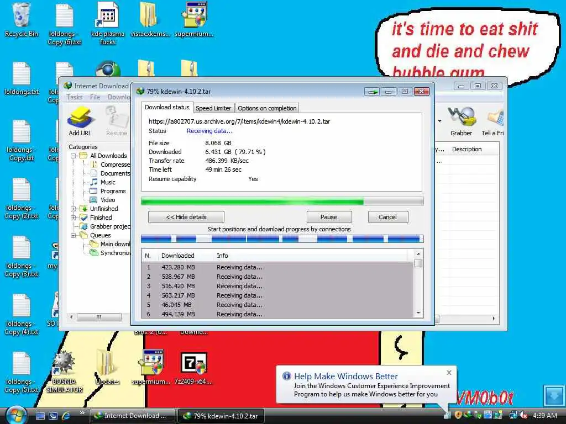566x424 pixels.
Task: Select the BOSNIA SIMULATOR desktop icon
Action: coord(65,372)
